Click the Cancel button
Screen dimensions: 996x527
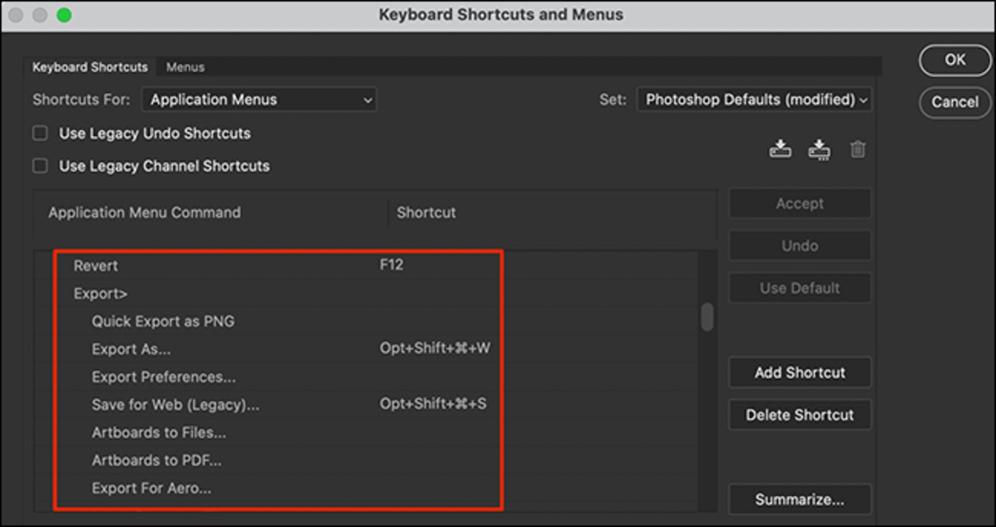(955, 102)
